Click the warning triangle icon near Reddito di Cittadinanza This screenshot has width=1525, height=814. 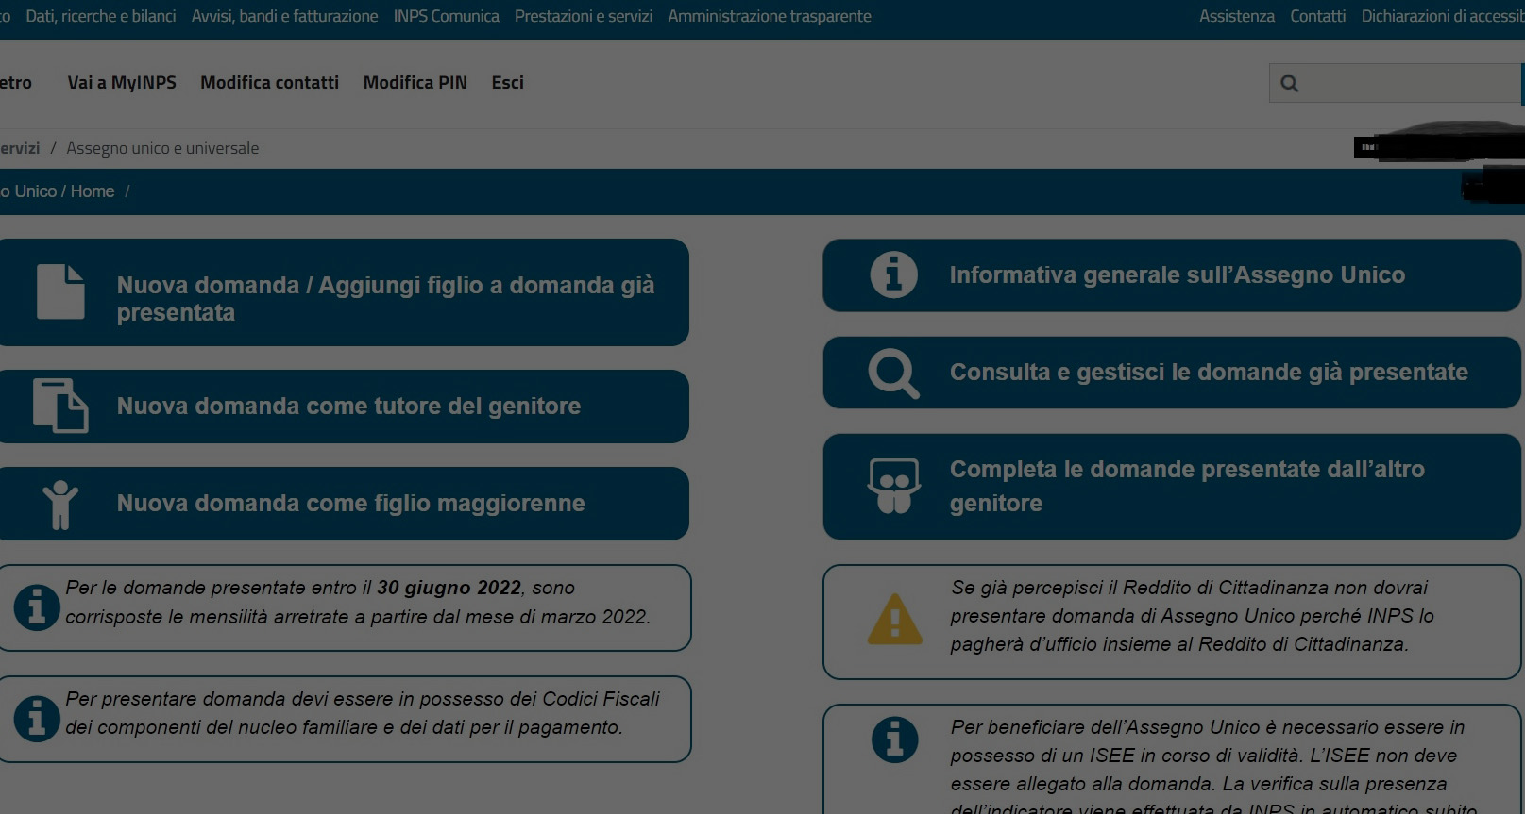894,620
